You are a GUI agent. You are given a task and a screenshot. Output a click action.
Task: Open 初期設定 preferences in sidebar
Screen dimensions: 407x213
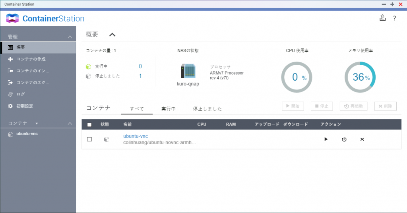click(x=25, y=106)
